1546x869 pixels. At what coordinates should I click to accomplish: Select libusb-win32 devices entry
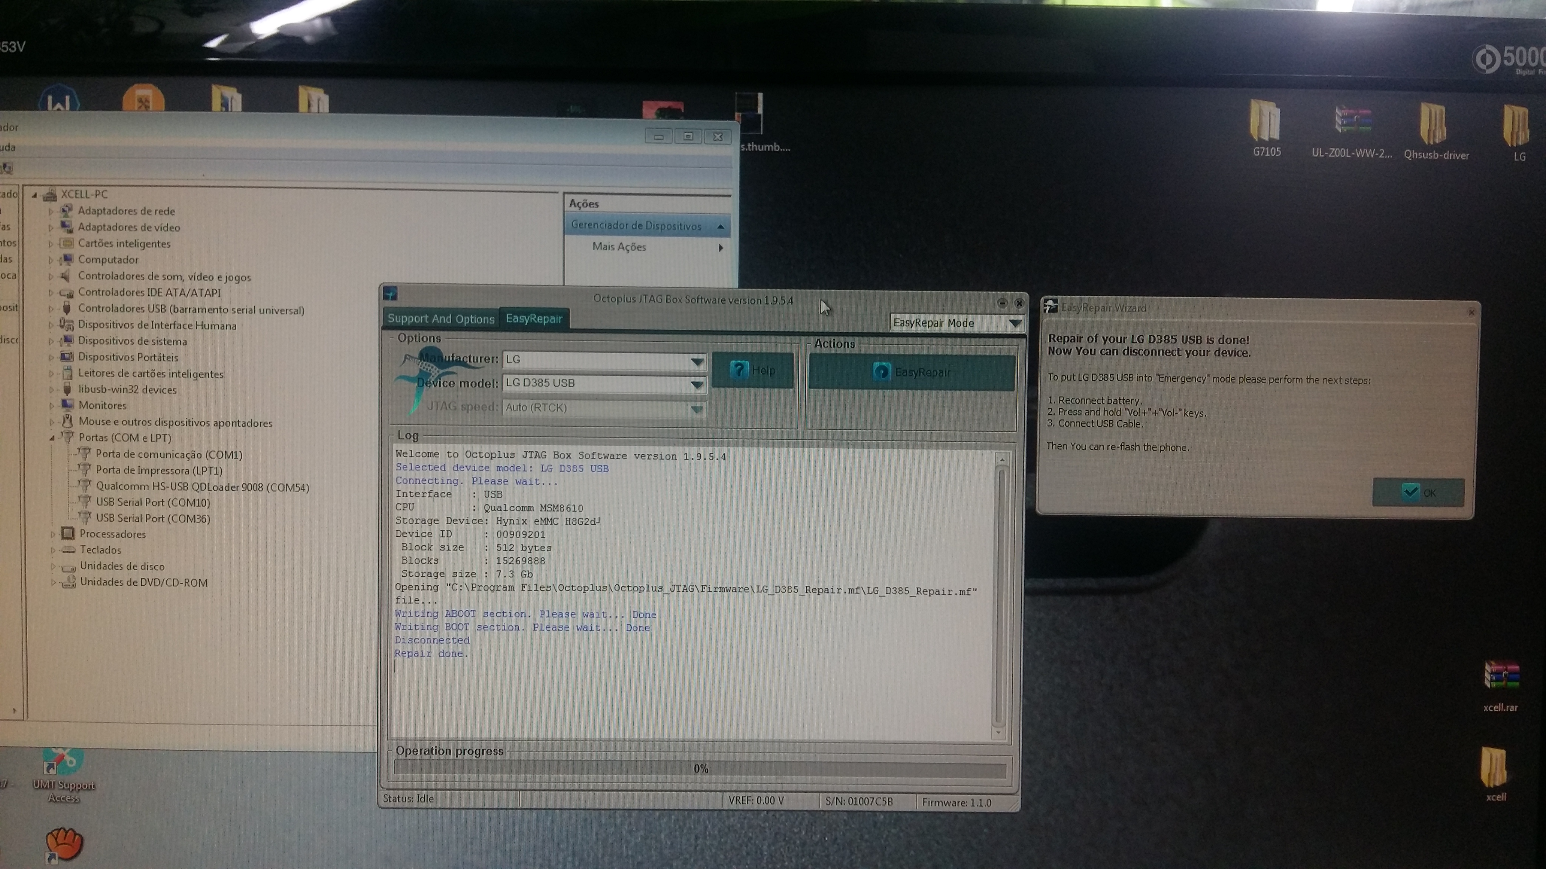(x=127, y=389)
